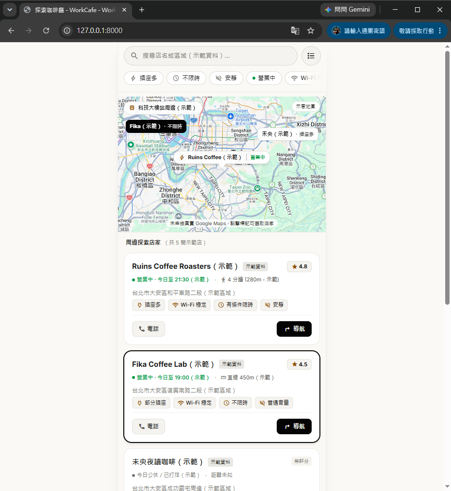Open the 問問 Gemini button

348,10
